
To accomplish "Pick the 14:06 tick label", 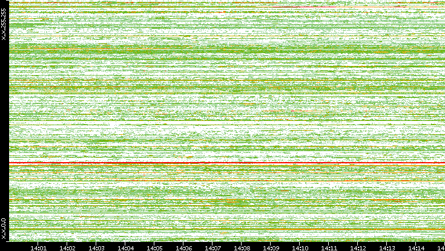I will (183, 248).
